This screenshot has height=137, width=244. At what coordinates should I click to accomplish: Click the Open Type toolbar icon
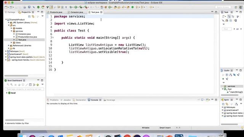(115, 7)
